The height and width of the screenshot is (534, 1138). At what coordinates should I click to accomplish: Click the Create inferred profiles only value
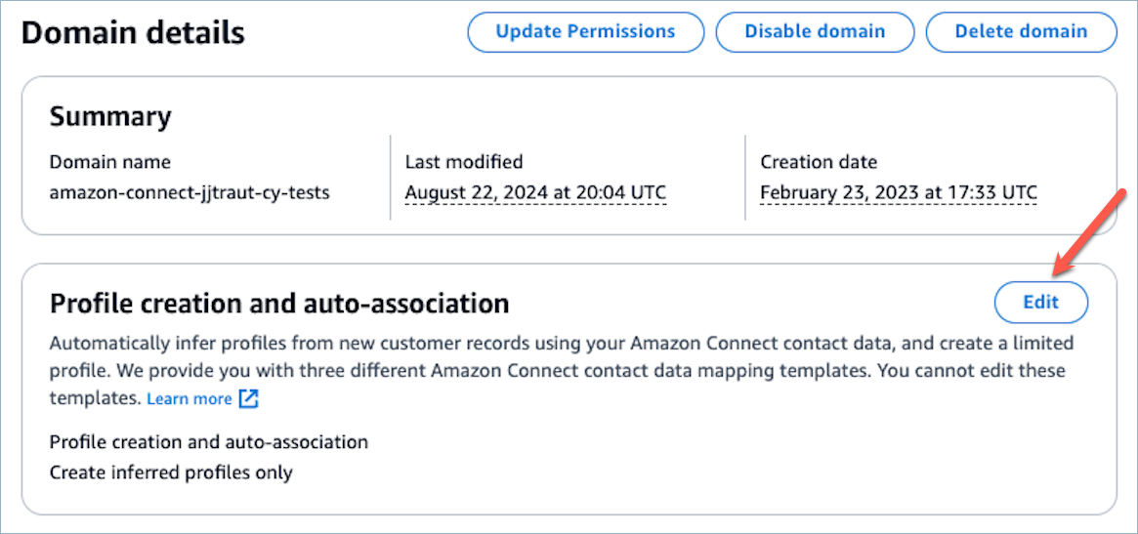click(x=171, y=472)
